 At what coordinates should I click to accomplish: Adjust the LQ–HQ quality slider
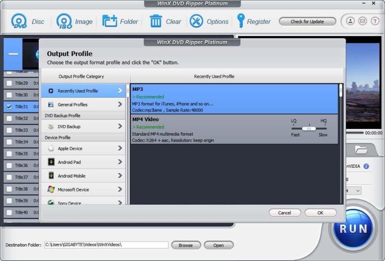[x=309, y=129]
